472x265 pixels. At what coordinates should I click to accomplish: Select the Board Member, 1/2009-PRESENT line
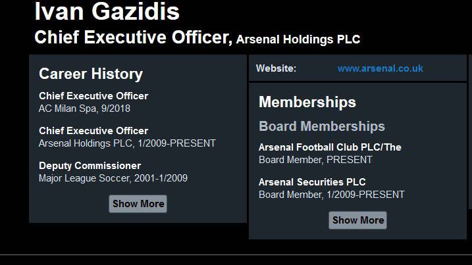coord(331,195)
